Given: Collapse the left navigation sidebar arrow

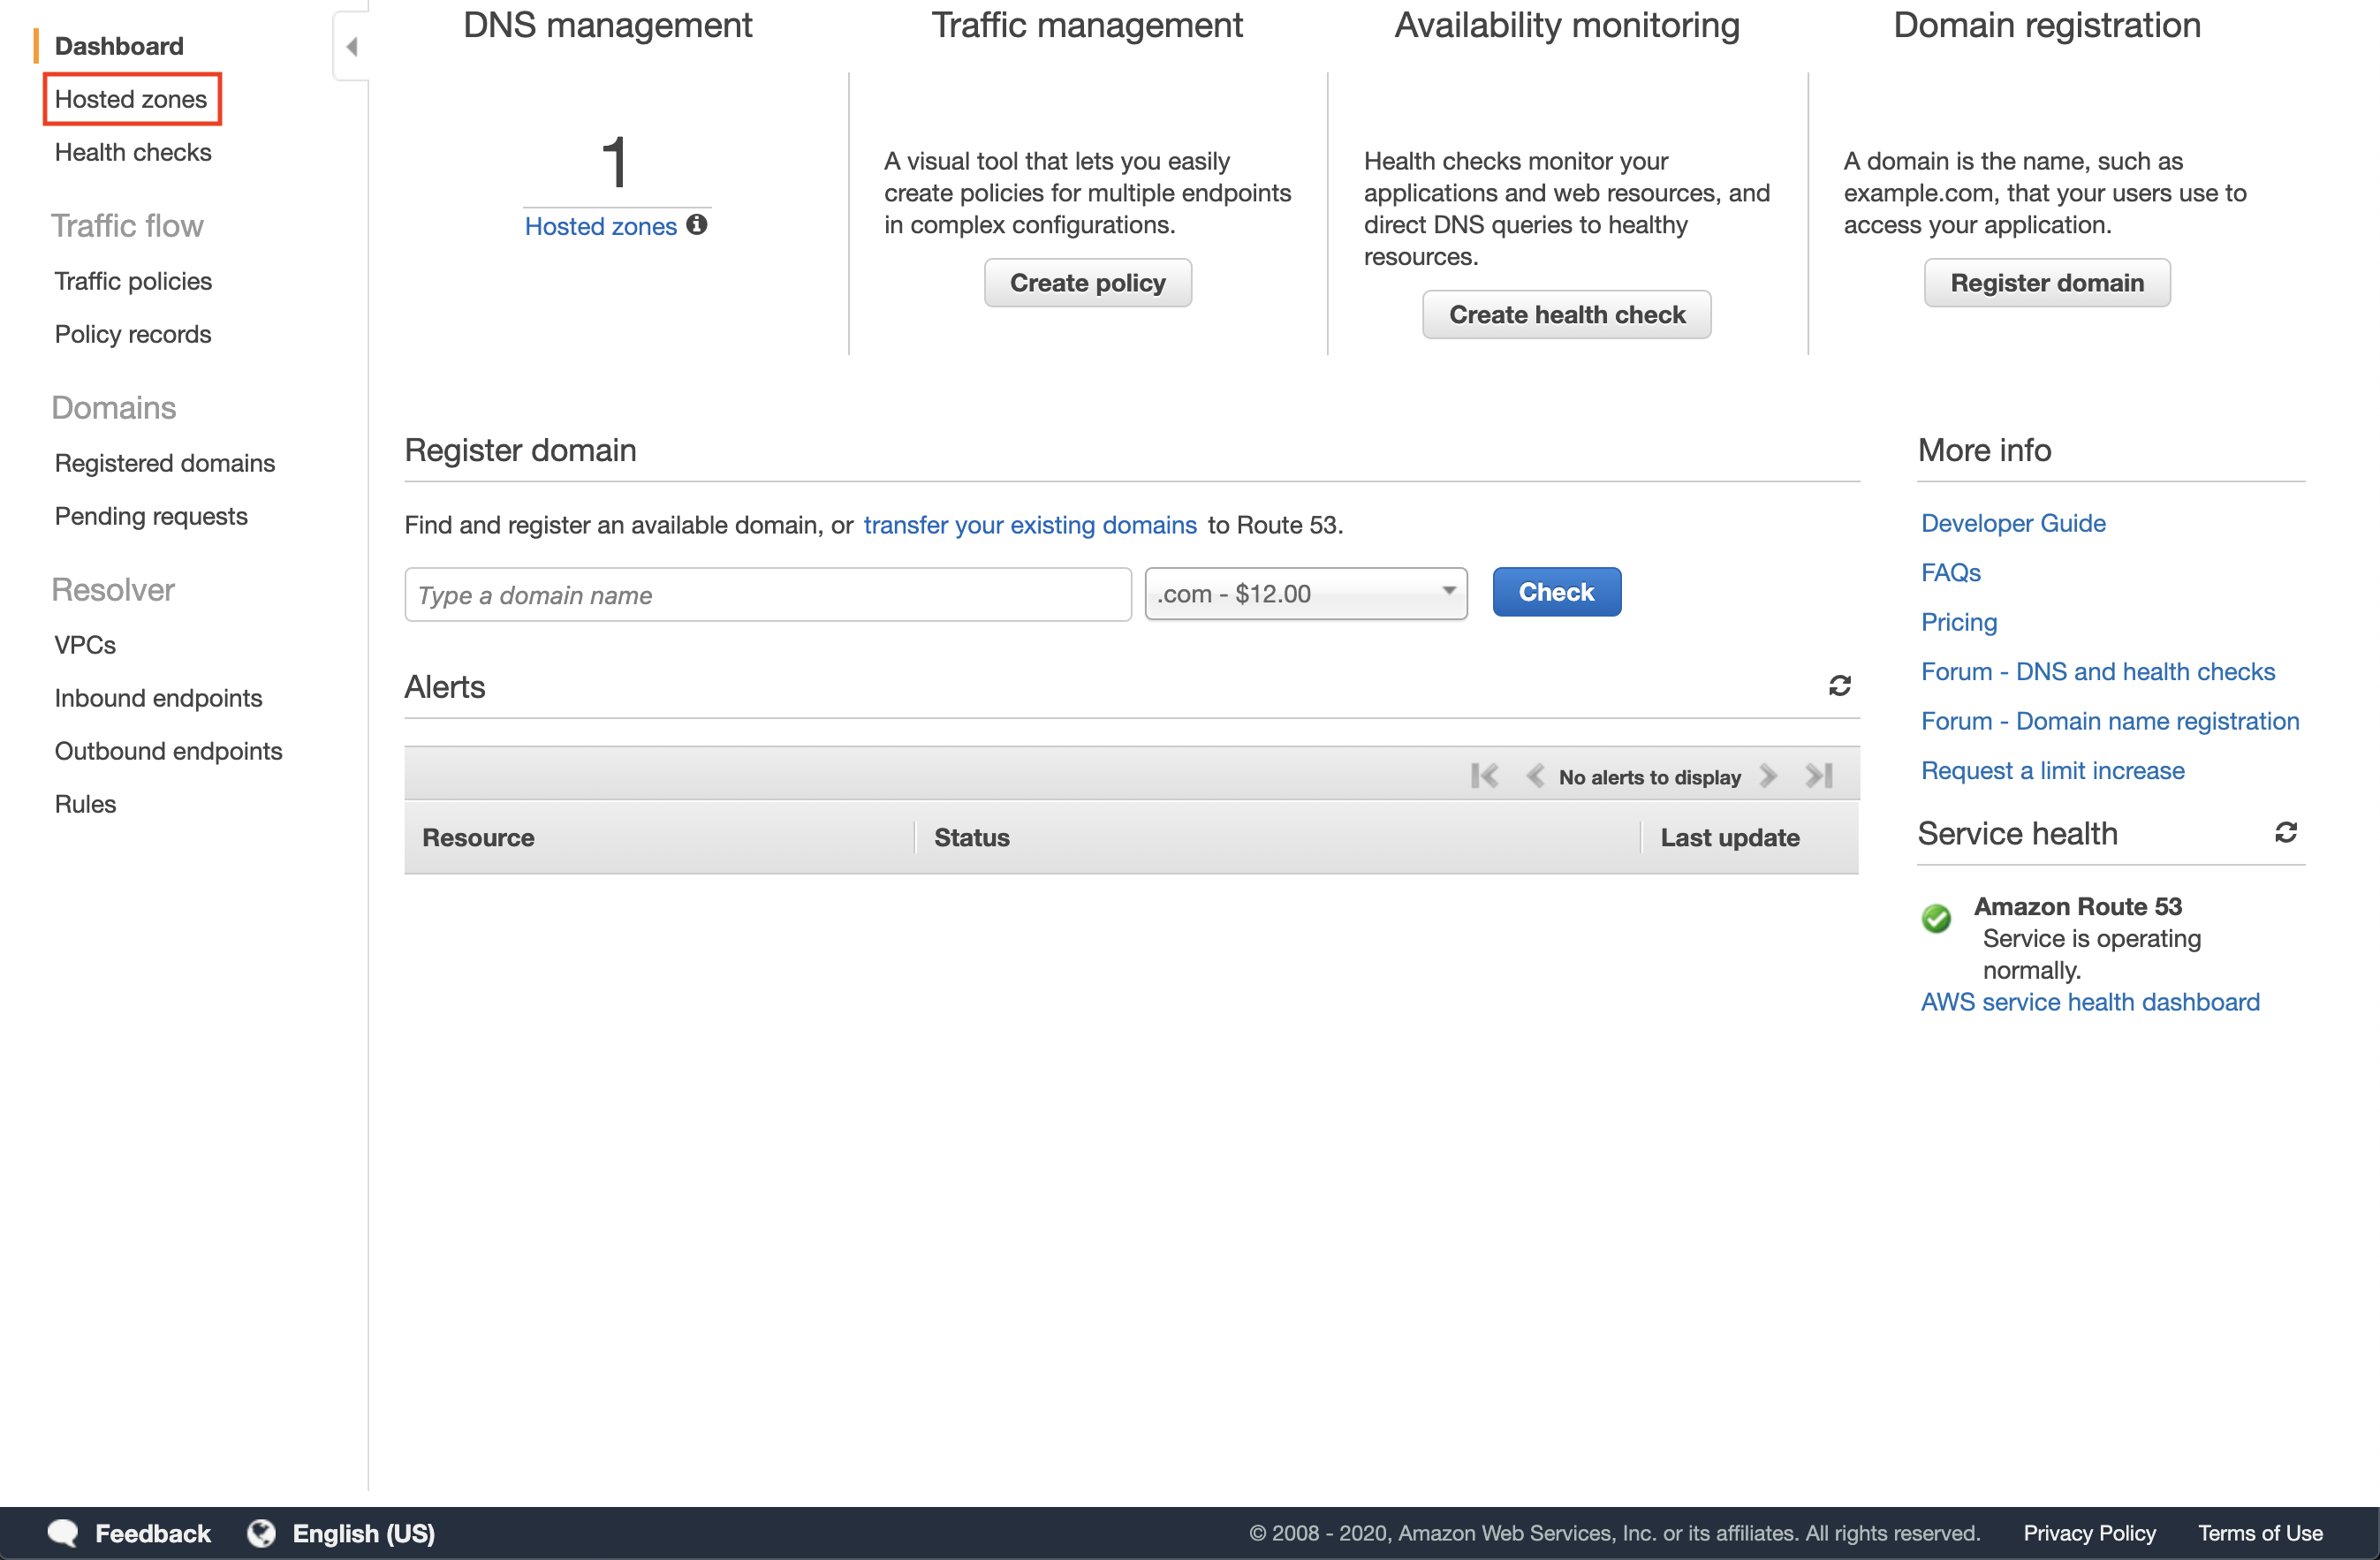Looking at the screenshot, I should (x=351, y=46).
